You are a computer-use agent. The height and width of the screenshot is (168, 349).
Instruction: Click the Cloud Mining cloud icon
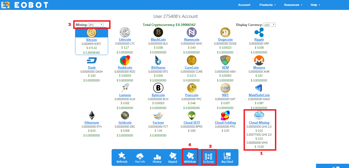click(x=259, y=115)
